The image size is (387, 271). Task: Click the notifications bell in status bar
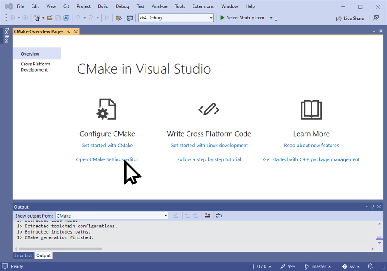[370, 266]
